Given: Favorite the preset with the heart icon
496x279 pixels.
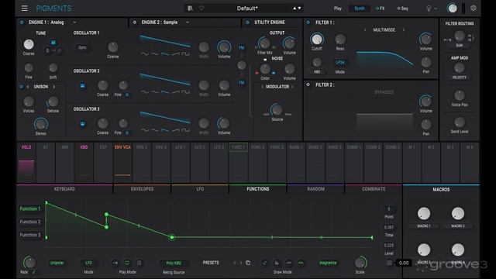Looking at the screenshot, I should pos(201,9).
